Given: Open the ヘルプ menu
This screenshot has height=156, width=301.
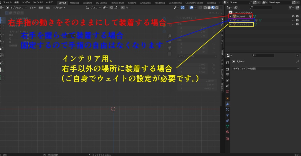Looking at the screenshot, I should tap(49, 2).
